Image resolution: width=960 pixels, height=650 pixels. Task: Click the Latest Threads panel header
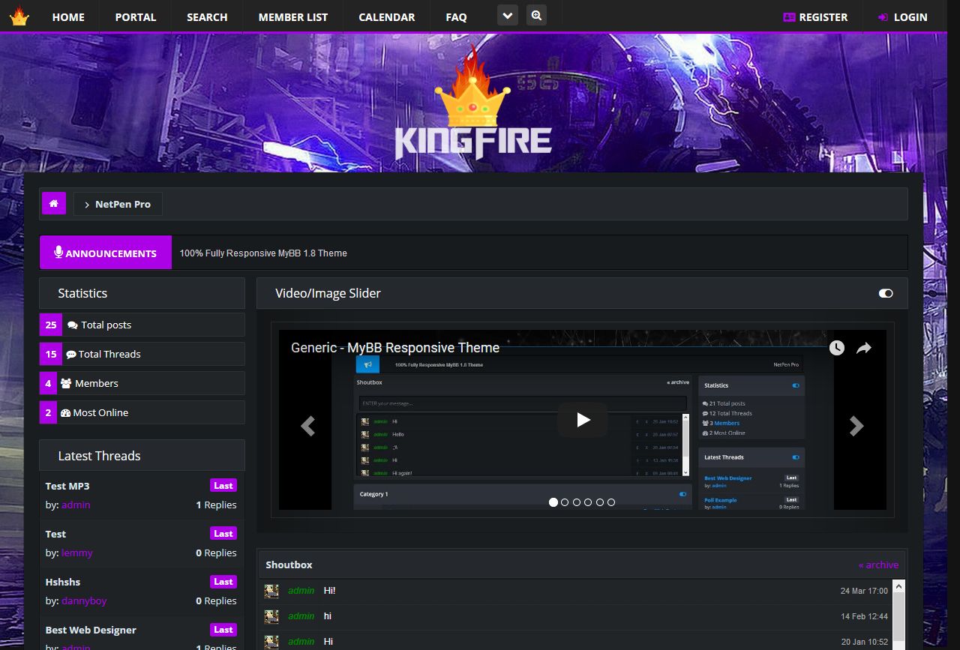(142, 455)
